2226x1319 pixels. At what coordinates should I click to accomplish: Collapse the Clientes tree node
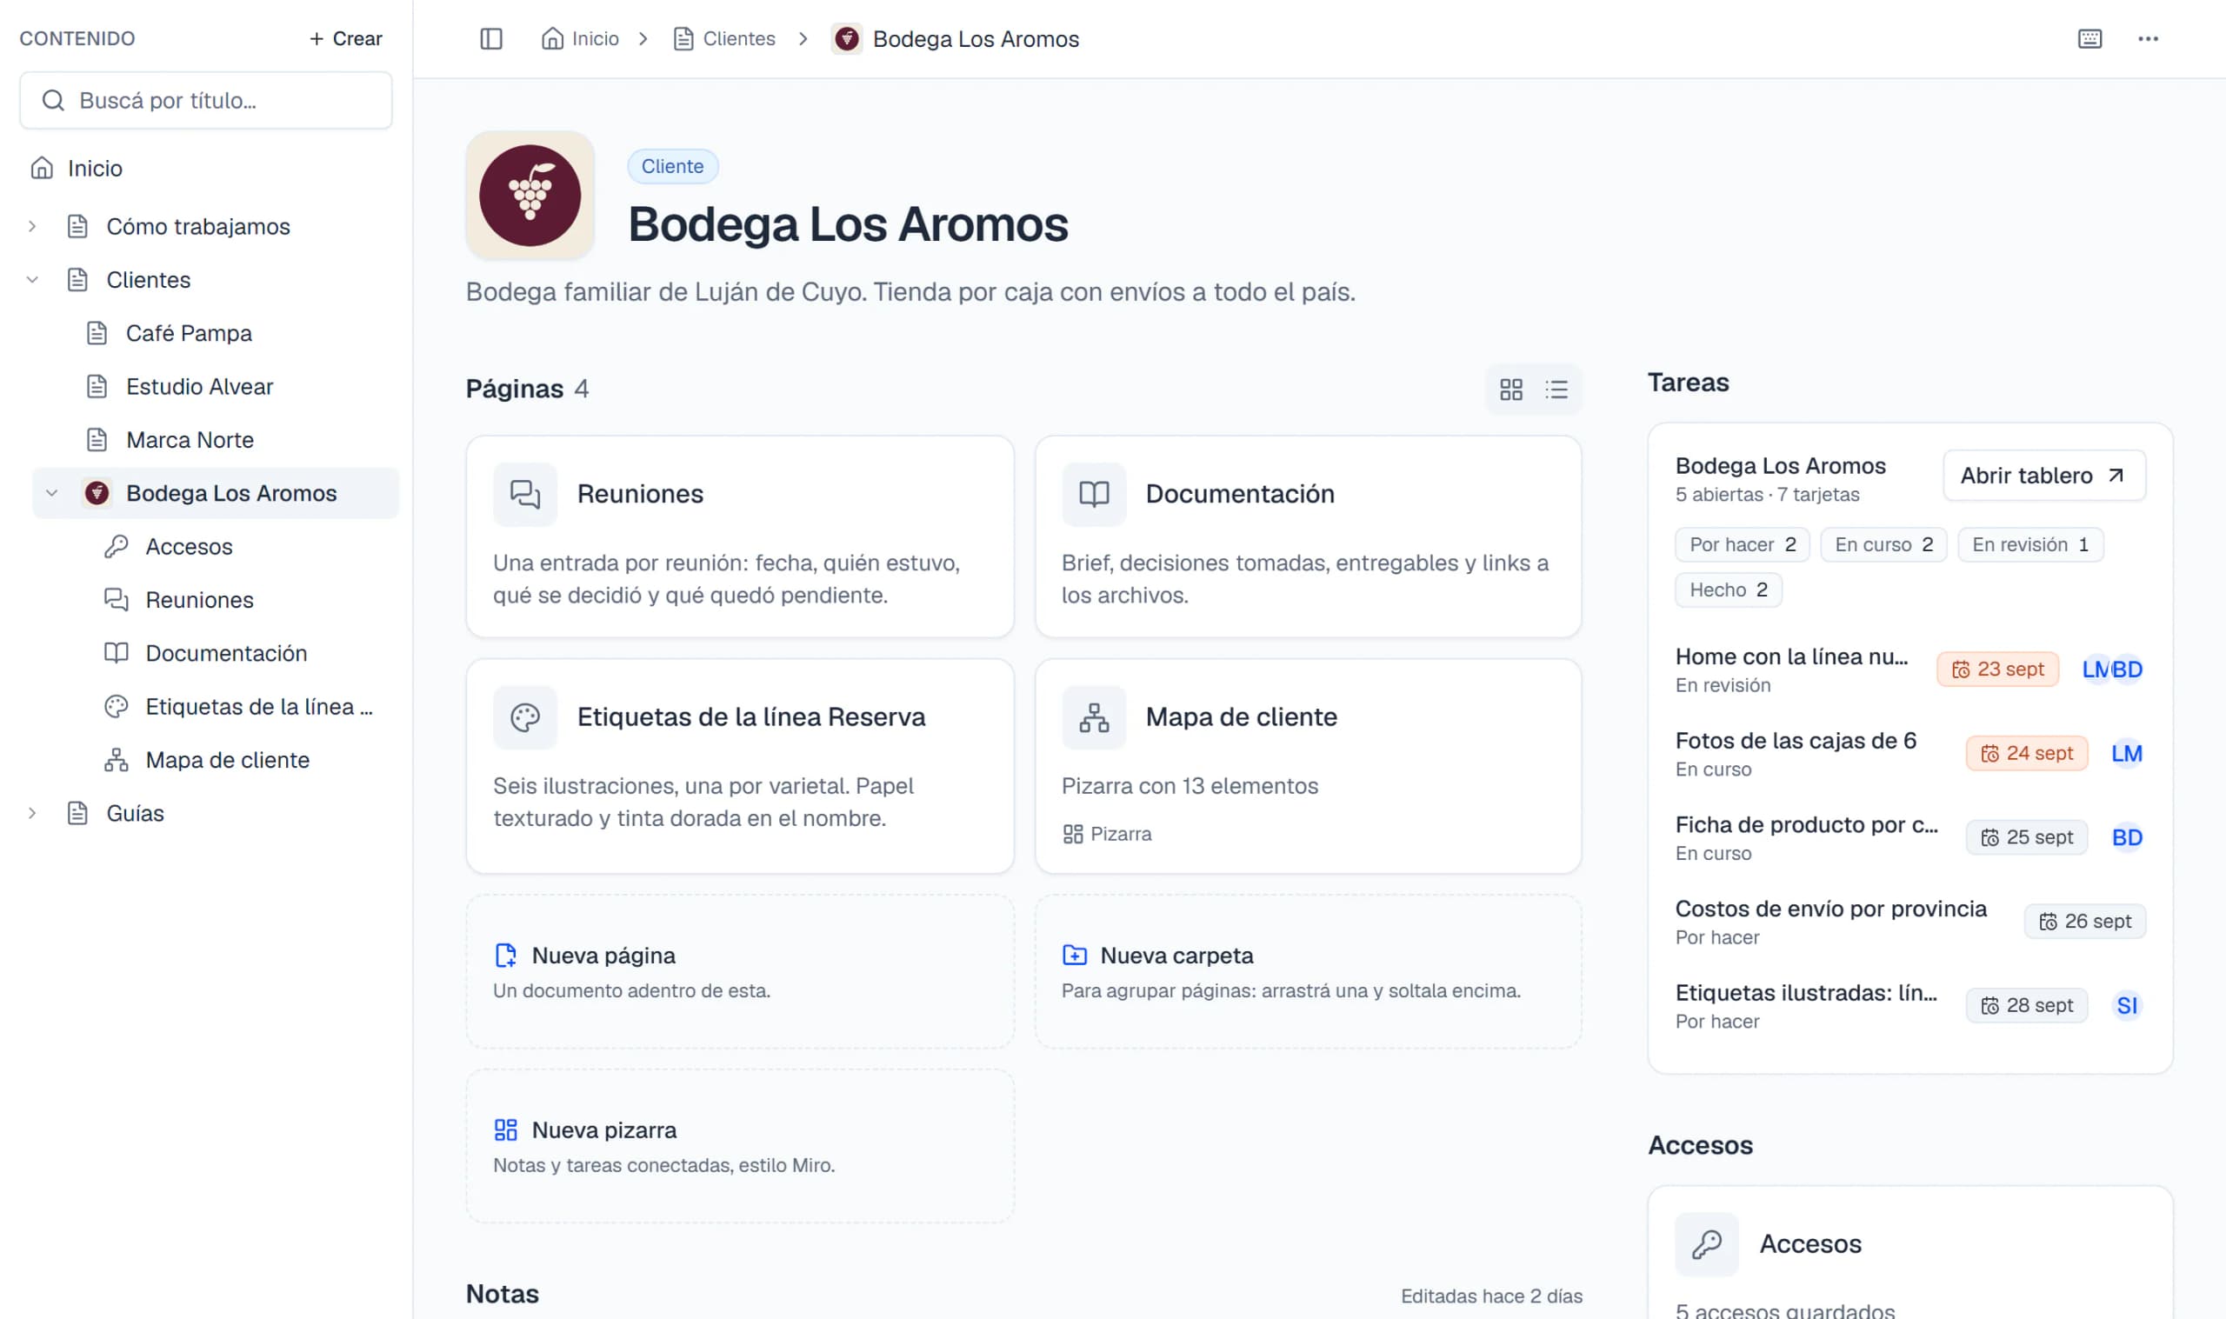pos(32,280)
